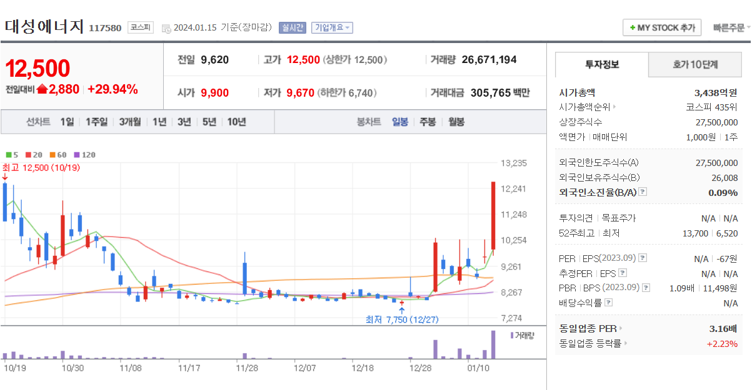752x390 pixels.
Task: Click the orange 60-day moving average swatch
Action: [53, 155]
